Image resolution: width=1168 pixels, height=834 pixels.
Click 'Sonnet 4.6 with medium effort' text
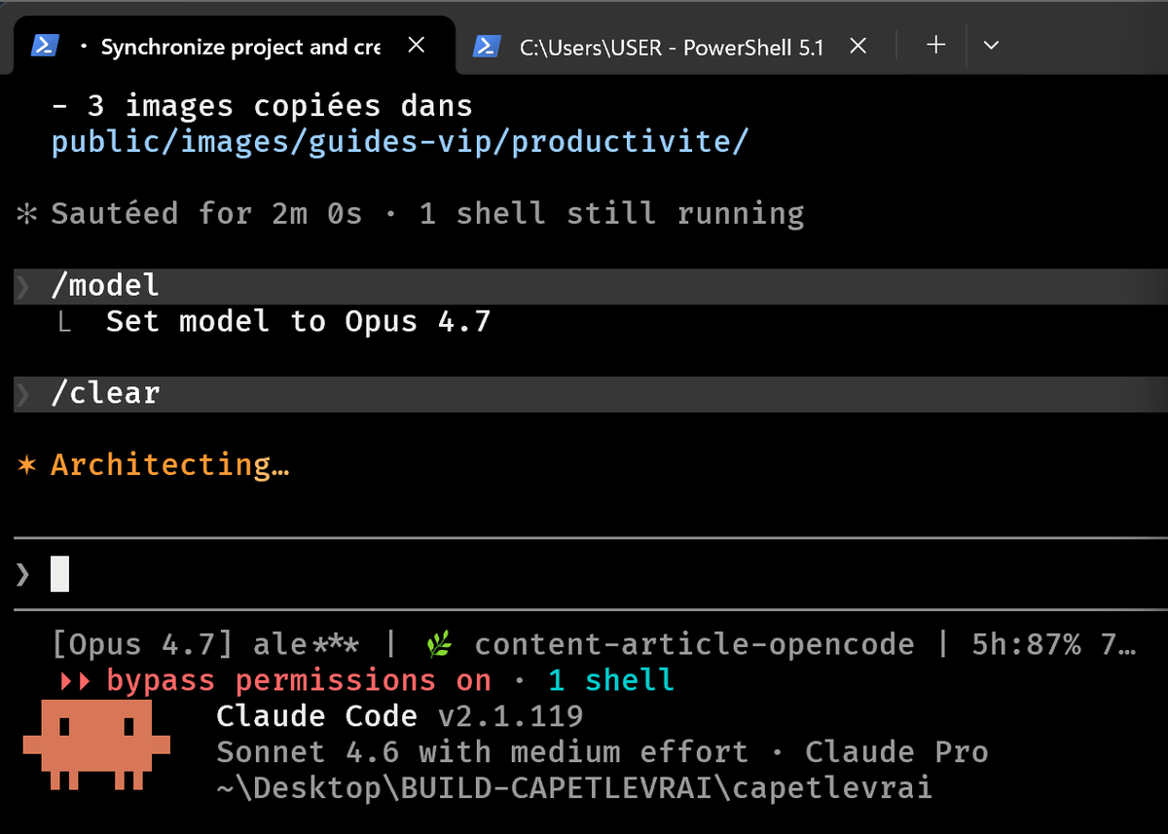click(x=483, y=752)
